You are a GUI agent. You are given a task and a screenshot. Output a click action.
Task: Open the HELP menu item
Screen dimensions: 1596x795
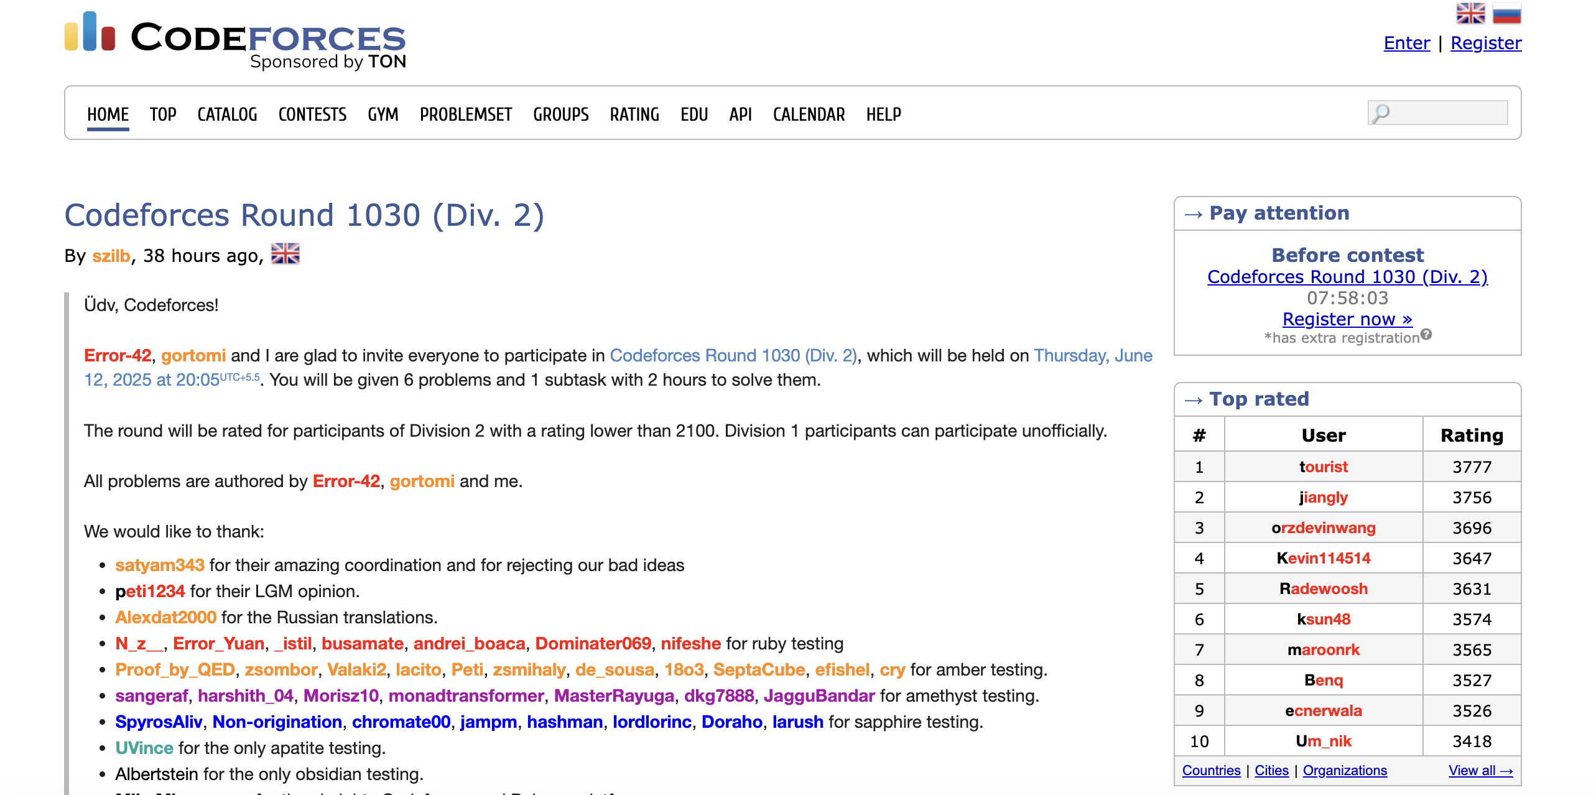(x=884, y=114)
